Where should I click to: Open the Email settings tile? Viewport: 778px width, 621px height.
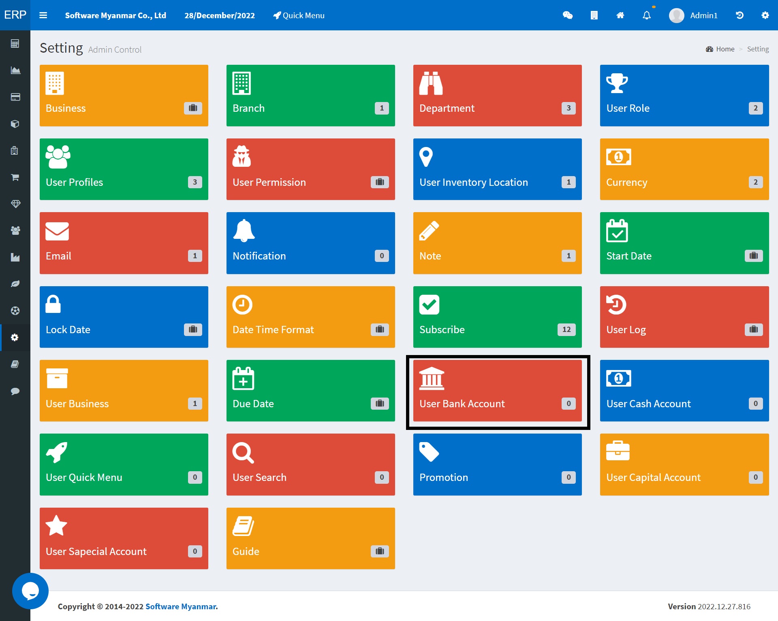124,243
